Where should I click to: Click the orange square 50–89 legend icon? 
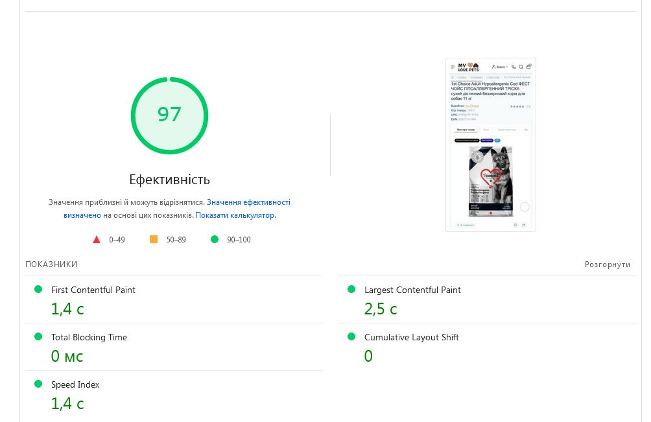[x=154, y=239]
